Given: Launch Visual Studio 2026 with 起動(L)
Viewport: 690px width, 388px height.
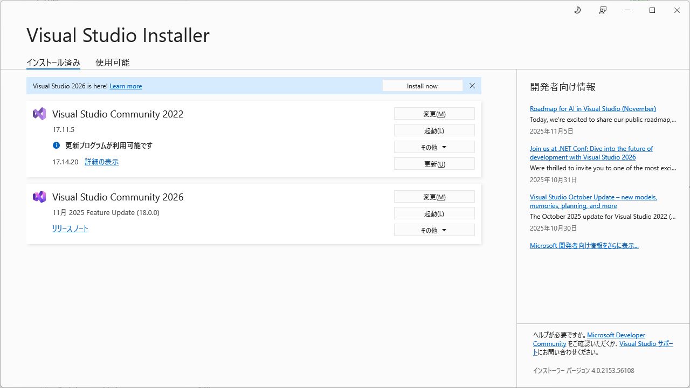Looking at the screenshot, I should pos(434,213).
